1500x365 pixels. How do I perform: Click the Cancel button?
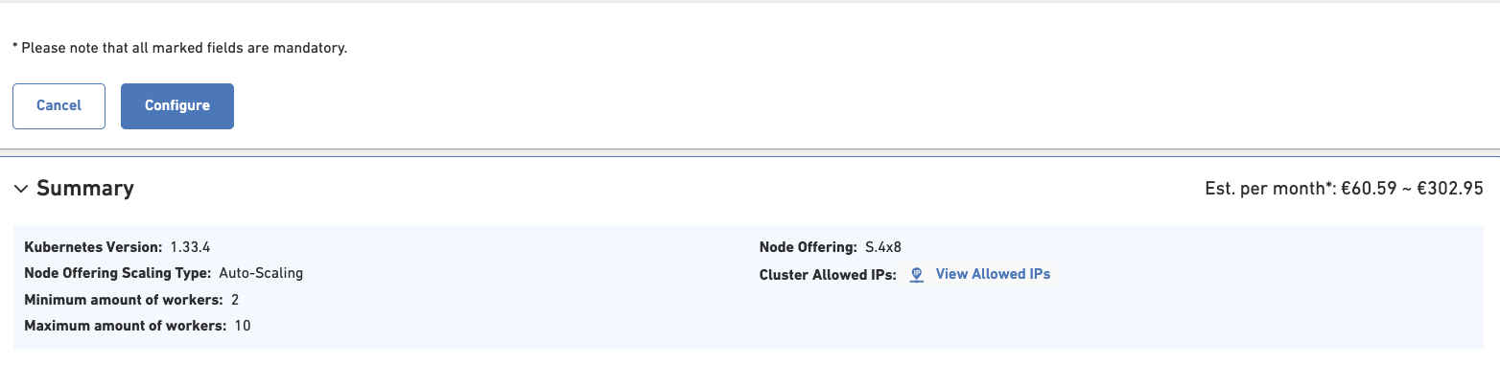click(x=59, y=105)
